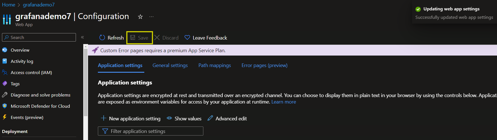Click the rocket icon in the banner
The width and height of the screenshot is (497, 140).
click(x=95, y=50)
